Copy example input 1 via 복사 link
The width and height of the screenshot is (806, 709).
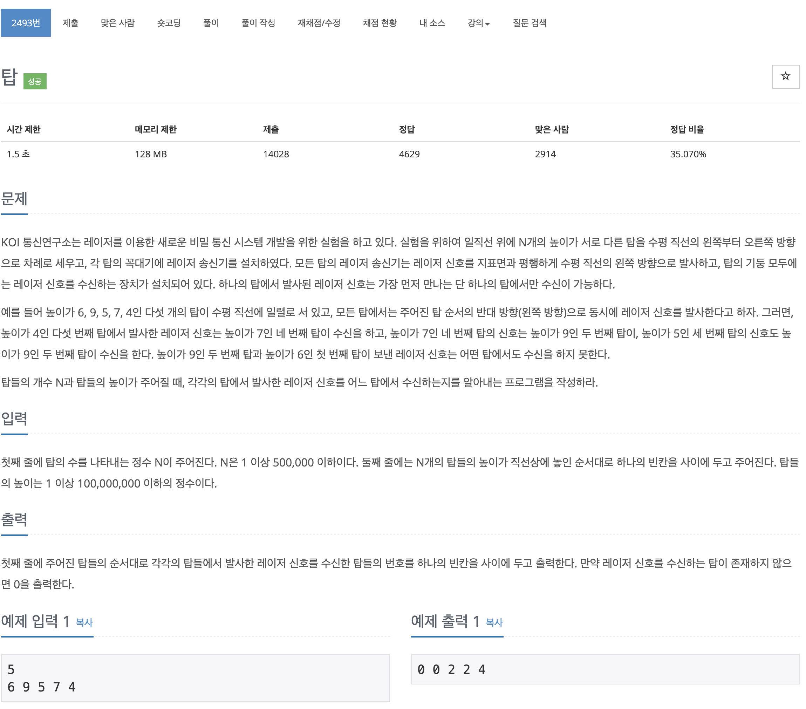[84, 622]
